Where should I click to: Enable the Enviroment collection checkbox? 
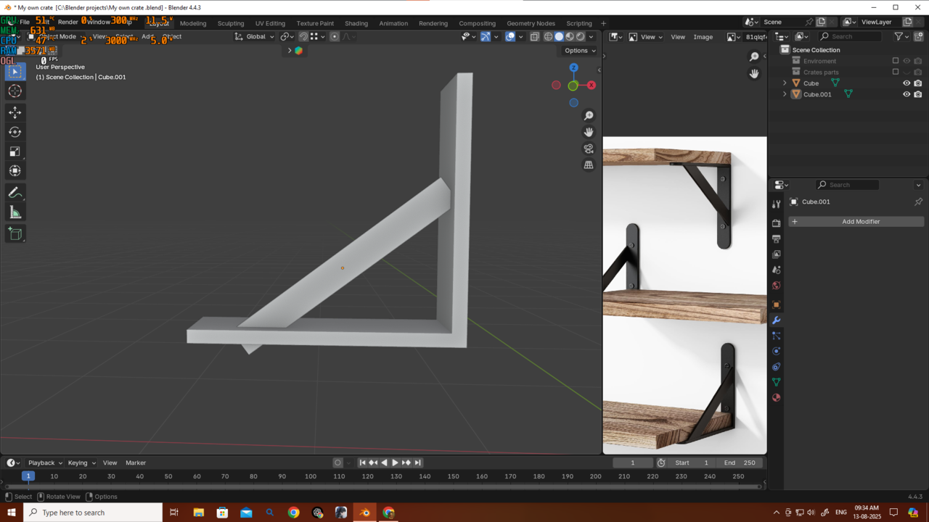click(x=896, y=61)
